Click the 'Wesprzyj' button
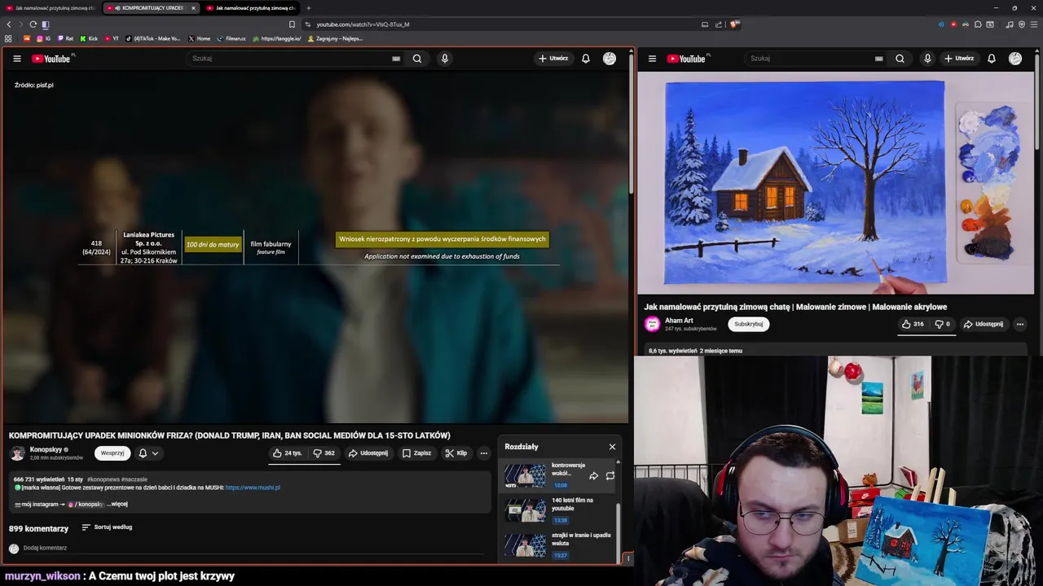This screenshot has width=1043, height=586. 112,453
